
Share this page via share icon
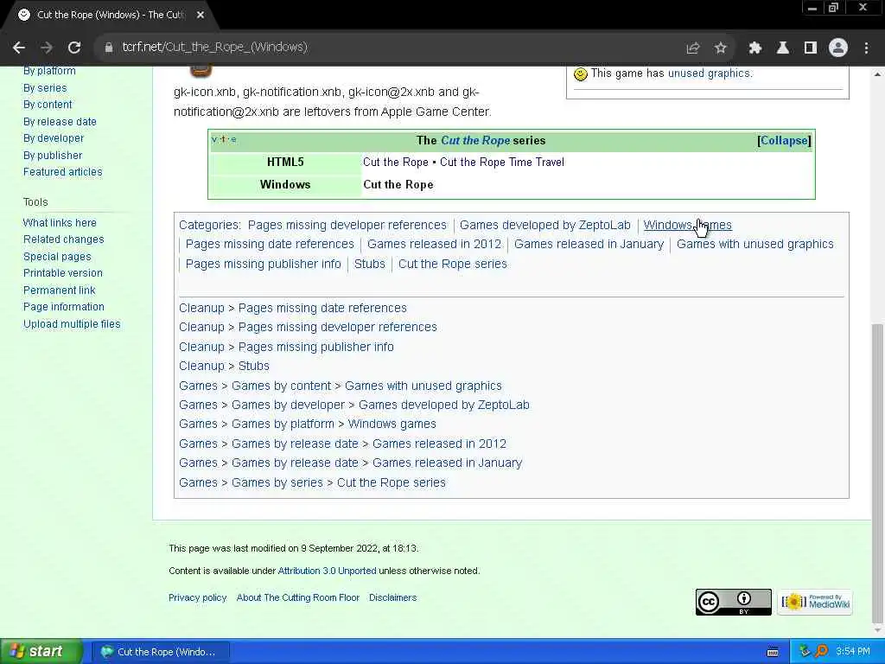[693, 48]
